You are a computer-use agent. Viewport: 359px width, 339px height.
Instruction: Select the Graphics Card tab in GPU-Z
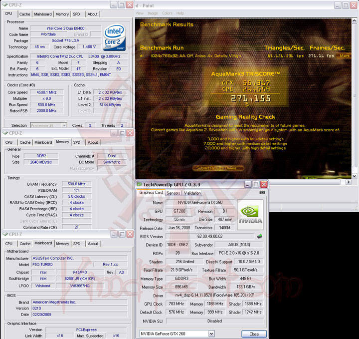[x=151, y=193]
